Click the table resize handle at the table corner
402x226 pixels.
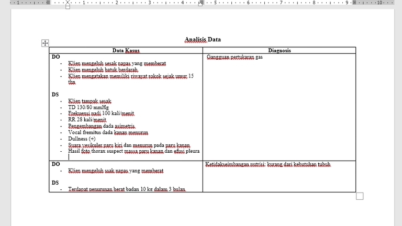tap(360, 196)
